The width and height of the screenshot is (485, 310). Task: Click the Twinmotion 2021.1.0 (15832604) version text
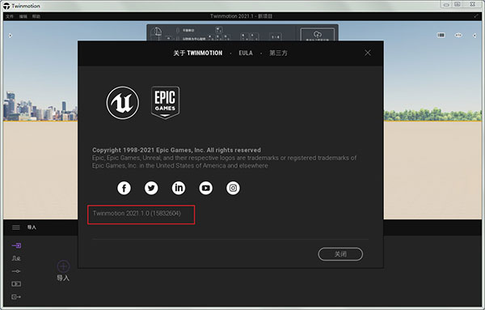point(137,214)
